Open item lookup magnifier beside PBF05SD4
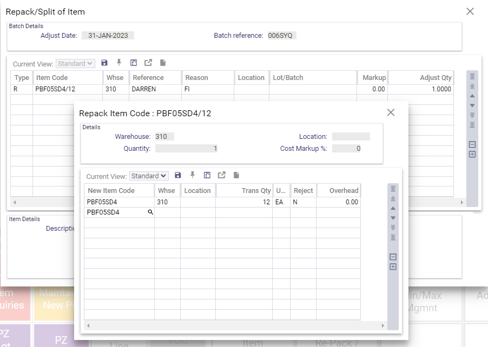The width and height of the screenshot is (488, 347). (x=150, y=212)
